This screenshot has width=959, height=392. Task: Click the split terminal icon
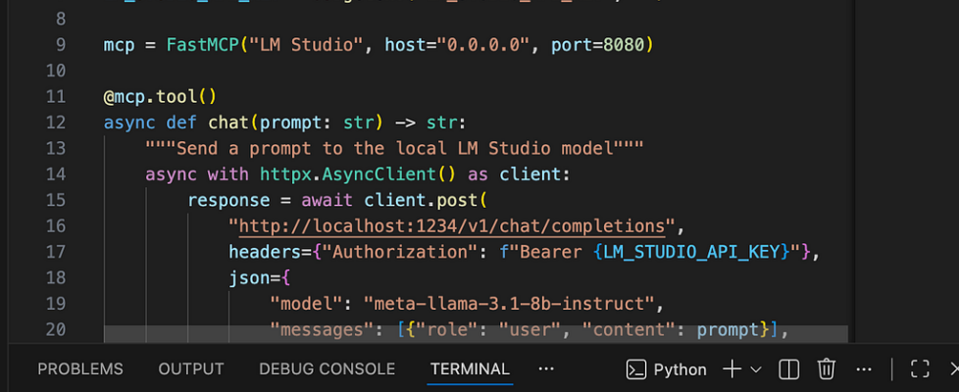(x=788, y=369)
